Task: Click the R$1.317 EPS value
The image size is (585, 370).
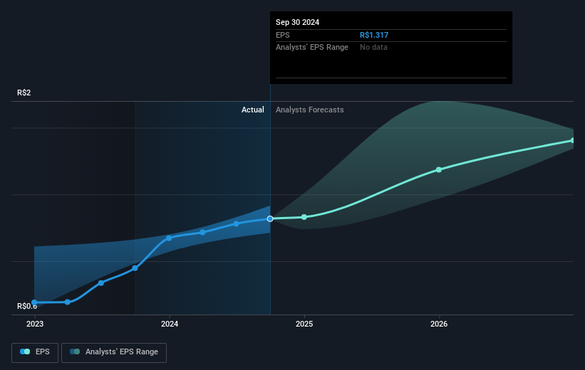Action: (x=374, y=35)
